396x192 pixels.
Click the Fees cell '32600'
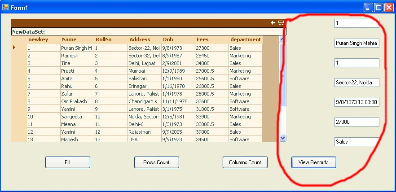212,101
